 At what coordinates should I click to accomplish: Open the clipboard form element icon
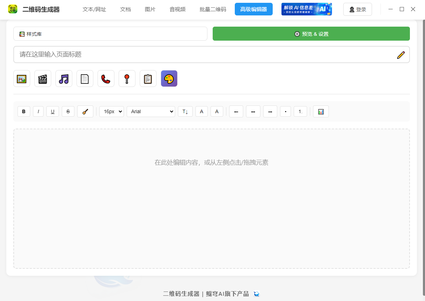(x=148, y=78)
